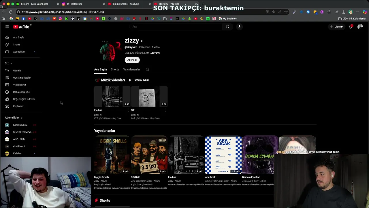369x208 pixels.
Task: Expand the Abonelikler section header
Action: coord(14,118)
